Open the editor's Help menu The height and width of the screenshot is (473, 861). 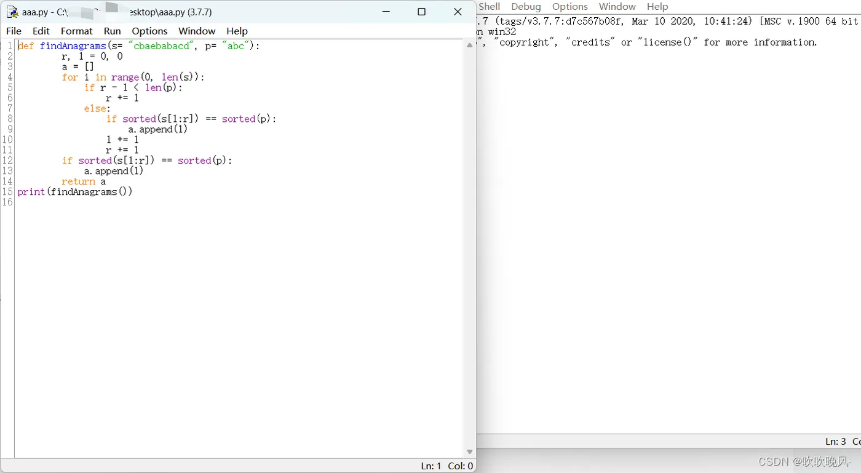[x=237, y=31]
